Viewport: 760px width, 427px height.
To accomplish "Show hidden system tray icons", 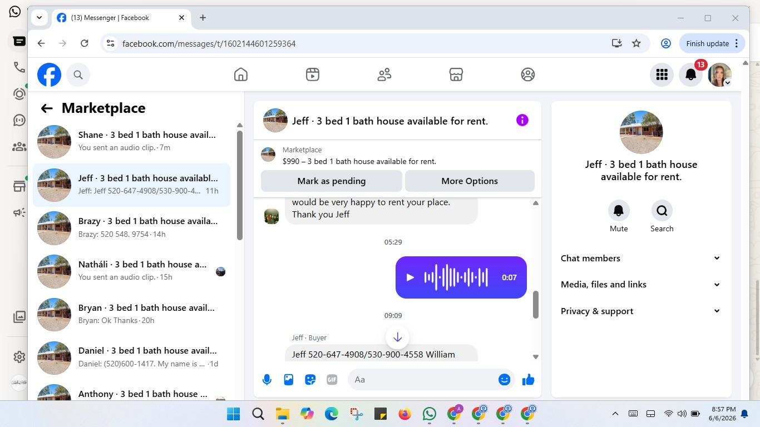I will (x=615, y=414).
